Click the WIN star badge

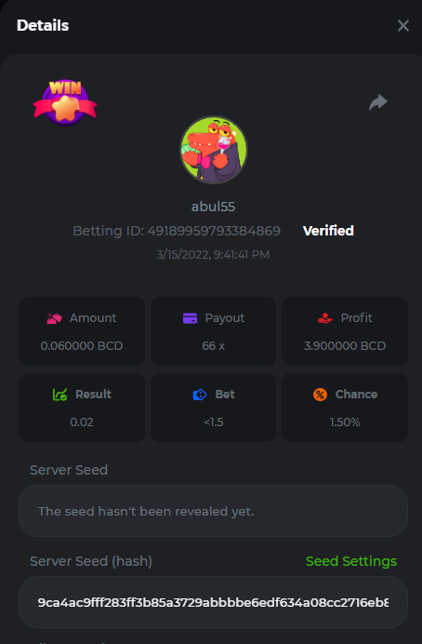click(65, 102)
